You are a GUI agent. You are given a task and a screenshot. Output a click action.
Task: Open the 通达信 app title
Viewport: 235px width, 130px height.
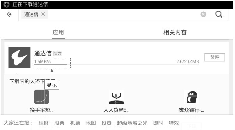(x=43, y=53)
